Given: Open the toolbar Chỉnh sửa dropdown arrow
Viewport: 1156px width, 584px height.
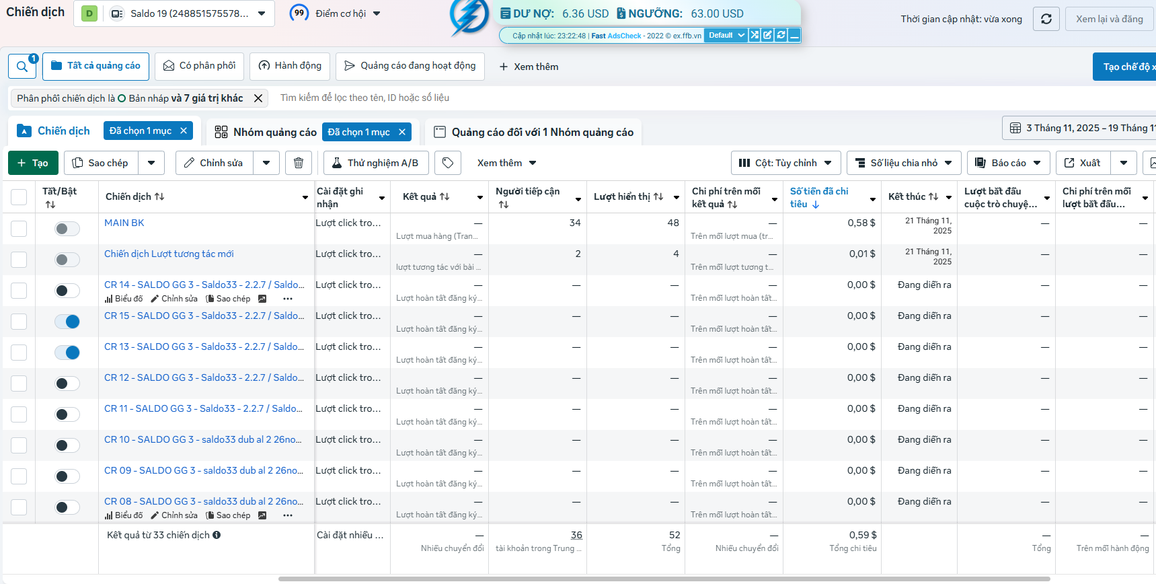Looking at the screenshot, I should tap(266, 163).
